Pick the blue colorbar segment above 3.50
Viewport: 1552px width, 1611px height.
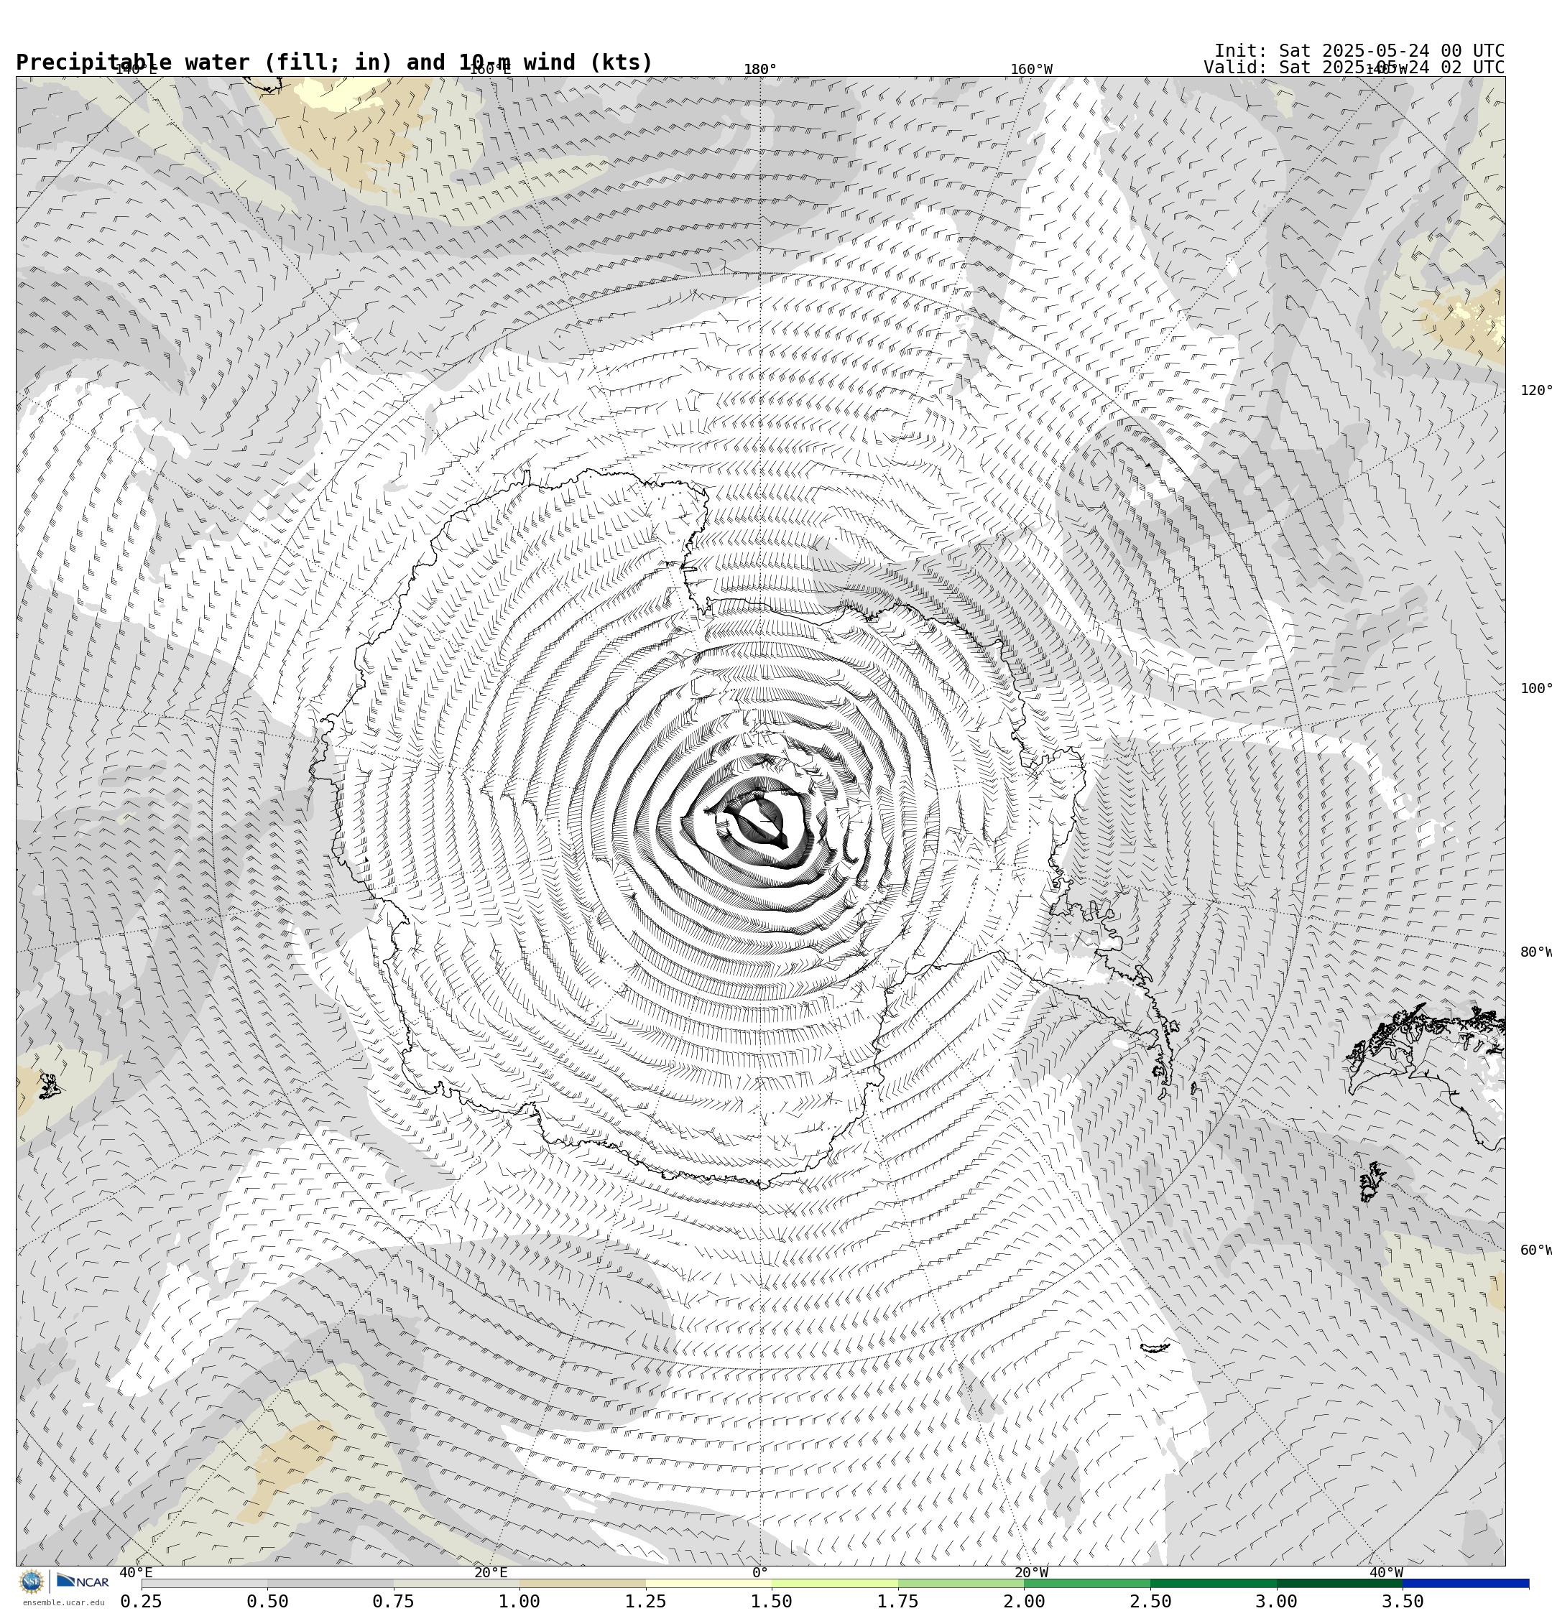pyautogui.click(x=1466, y=1583)
